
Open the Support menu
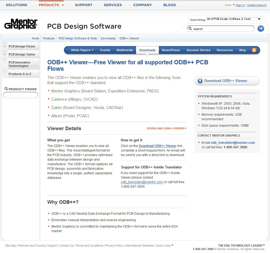click(x=84, y=5)
